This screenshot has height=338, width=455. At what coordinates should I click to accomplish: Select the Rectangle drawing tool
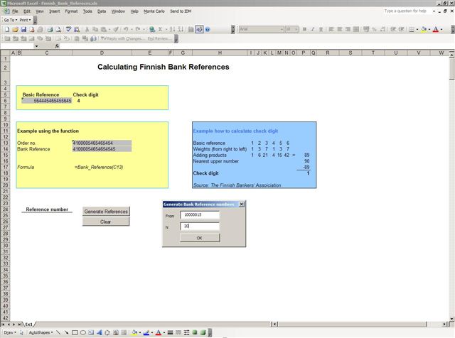(x=75, y=332)
